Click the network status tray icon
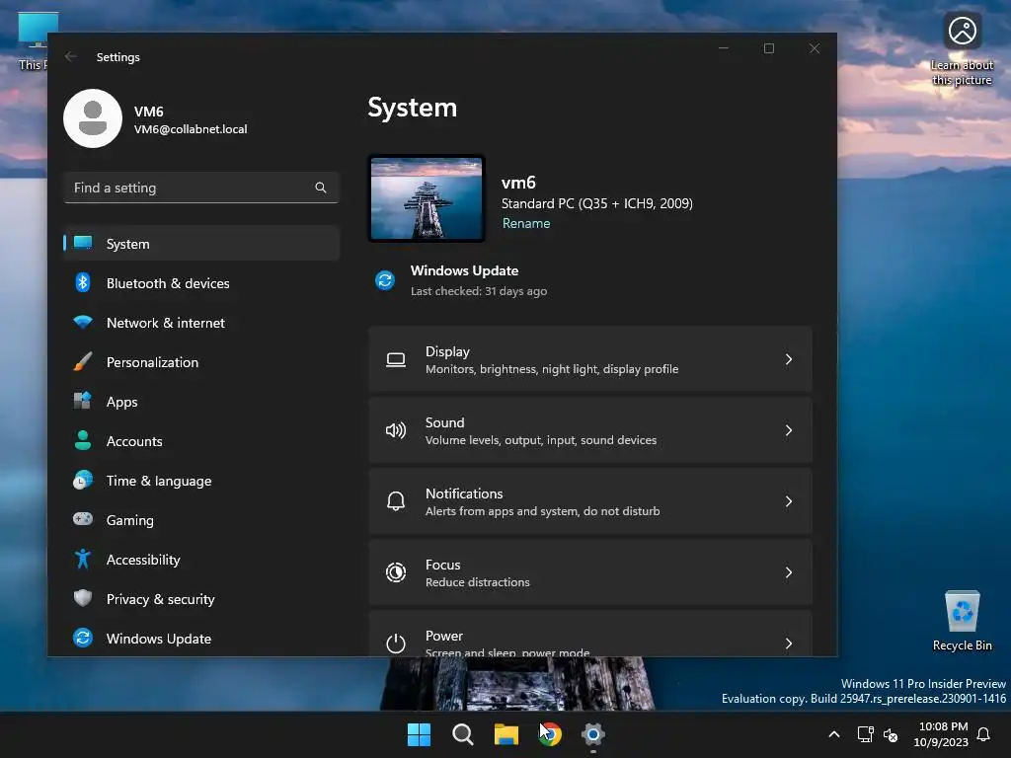 [865, 734]
